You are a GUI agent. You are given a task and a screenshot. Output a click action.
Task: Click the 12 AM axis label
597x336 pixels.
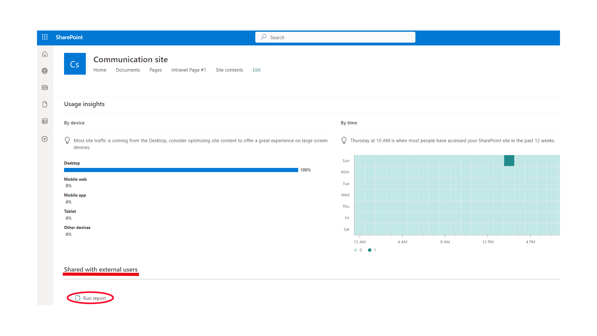360,242
